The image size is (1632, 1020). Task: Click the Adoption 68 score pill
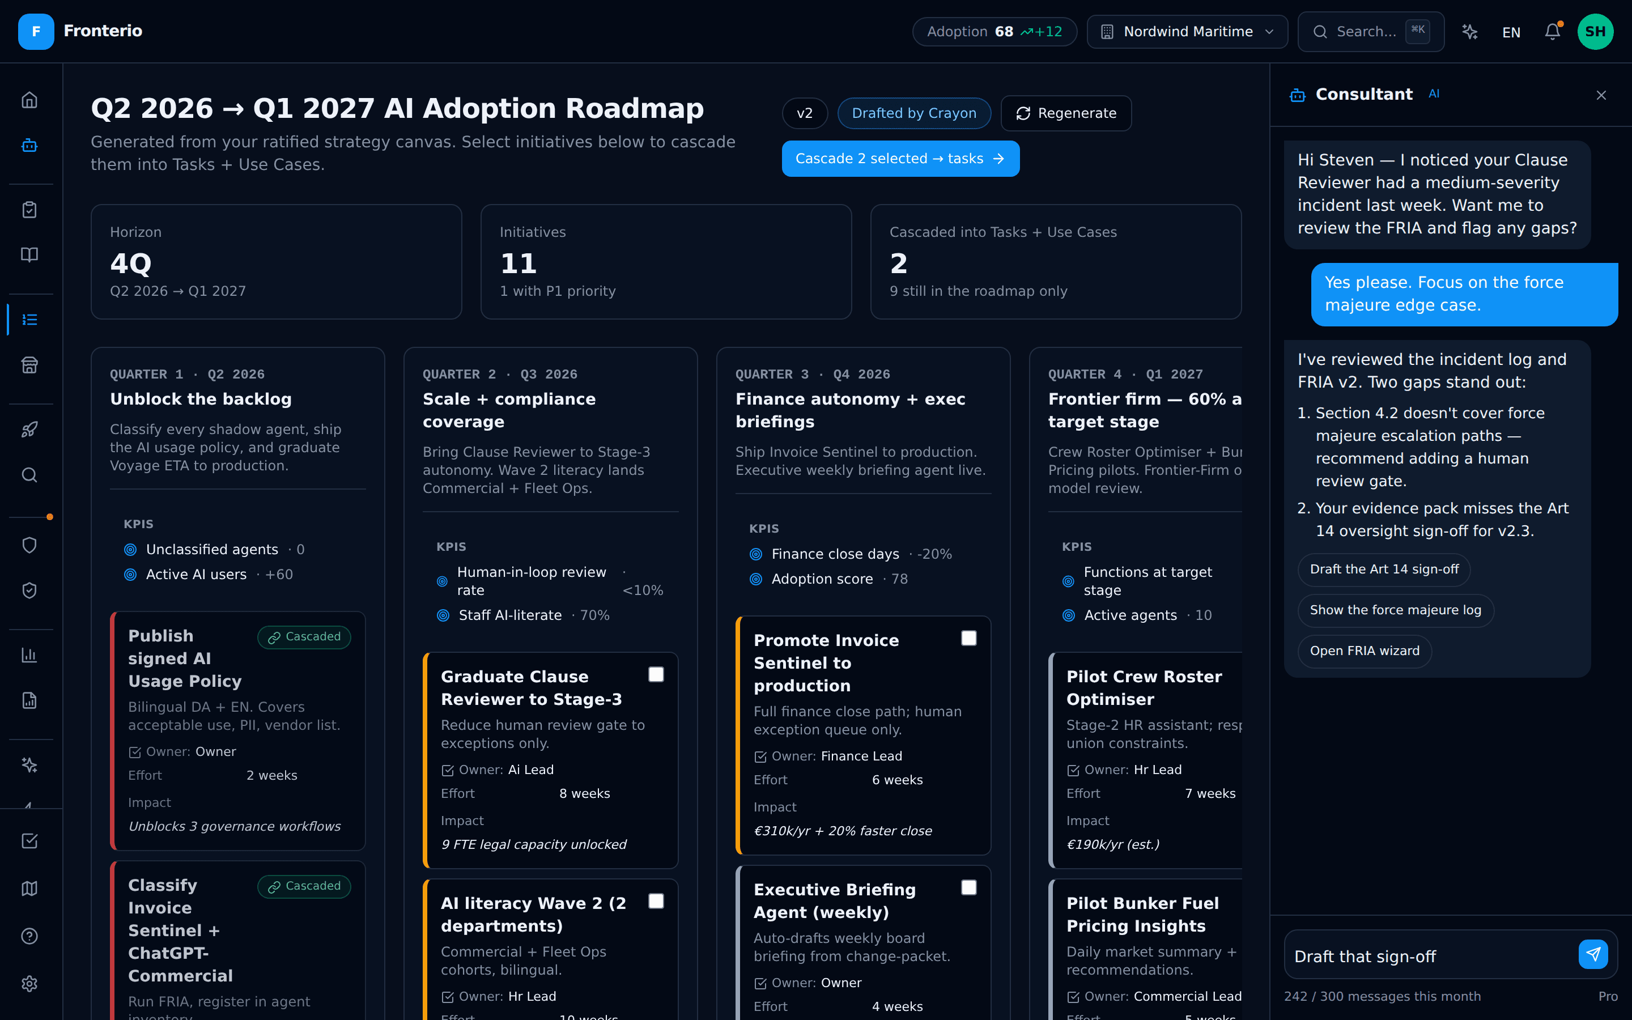click(x=994, y=32)
